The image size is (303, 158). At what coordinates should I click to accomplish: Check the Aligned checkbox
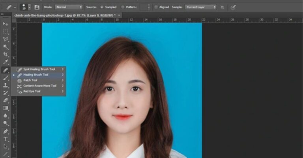click(x=156, y=7)
